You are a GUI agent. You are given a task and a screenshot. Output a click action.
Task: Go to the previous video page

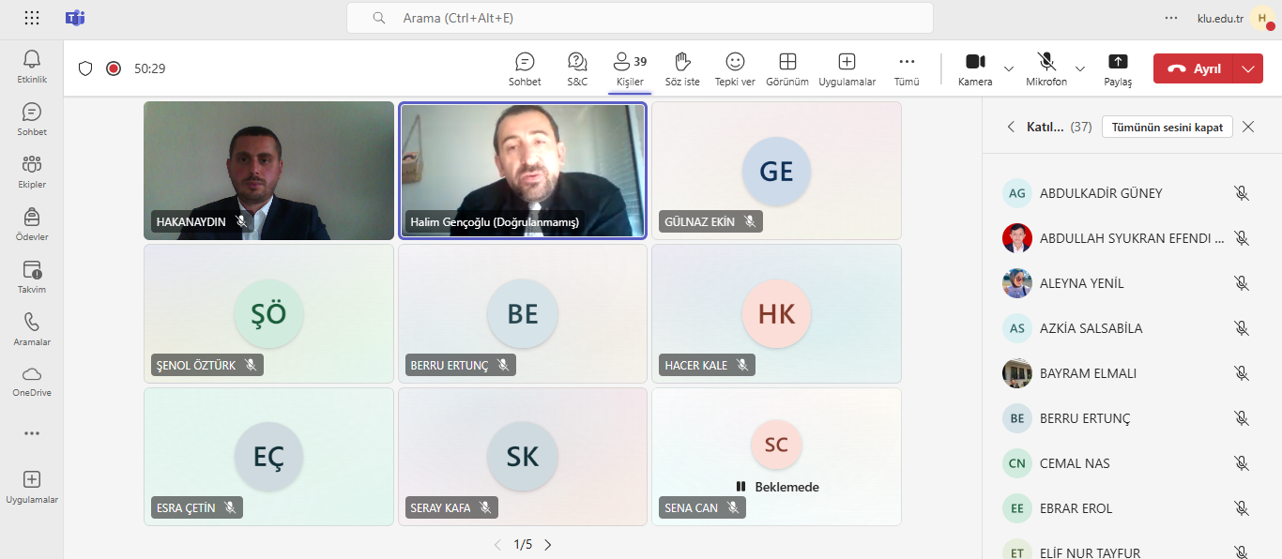[x=498, y=544]
